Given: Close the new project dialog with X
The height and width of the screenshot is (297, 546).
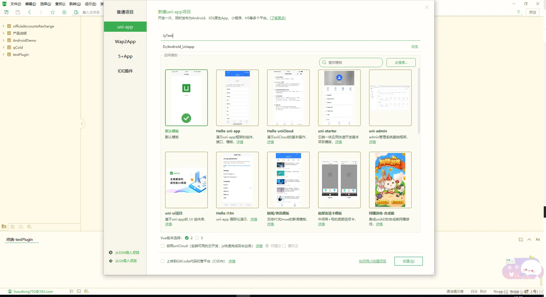Looking at the screenshot, I should 427,7.
